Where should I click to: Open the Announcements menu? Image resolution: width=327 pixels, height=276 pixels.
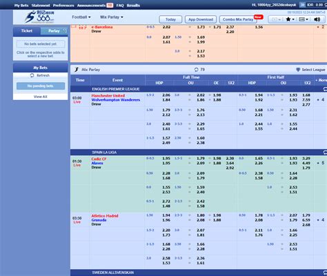91,6
